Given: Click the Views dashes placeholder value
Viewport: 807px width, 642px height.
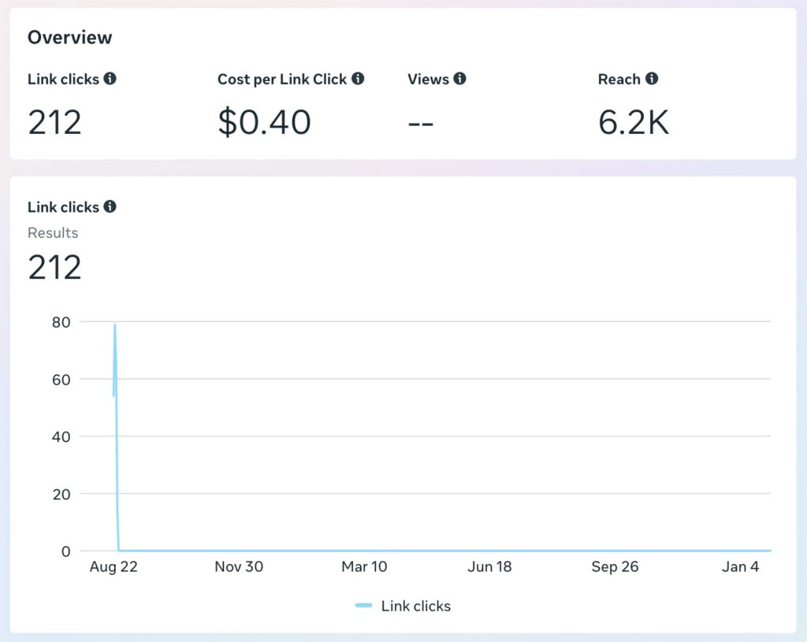Looking at the screenshot, I should (x=421, y=123).
